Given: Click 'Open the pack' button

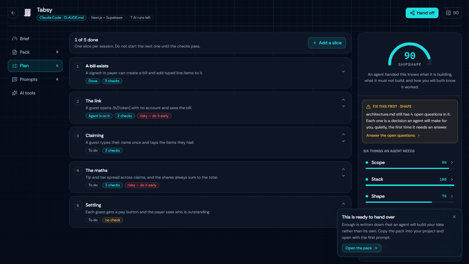Looking at the screenshot, I should (x=361, y=248).
